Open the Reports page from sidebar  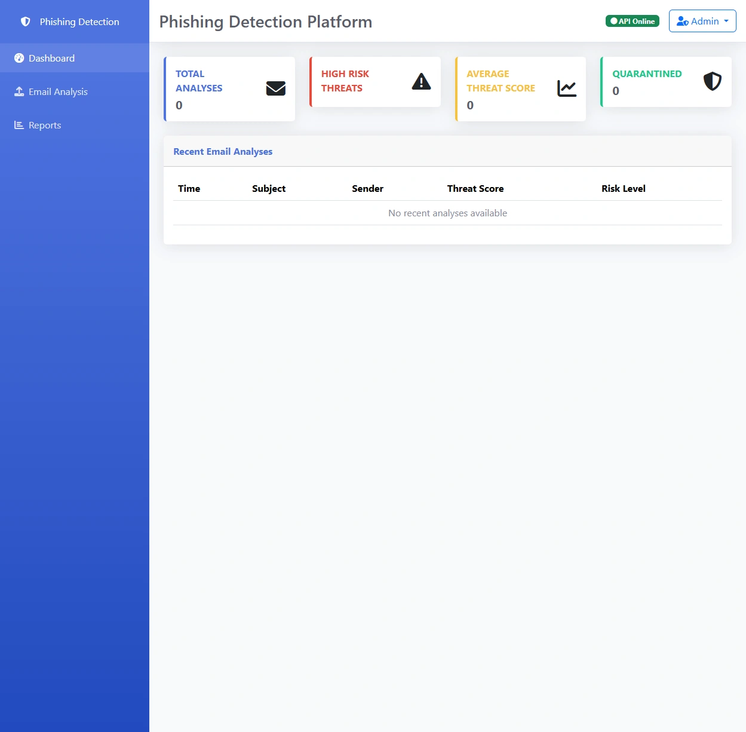pyautogui.click(x=75, y=125)
